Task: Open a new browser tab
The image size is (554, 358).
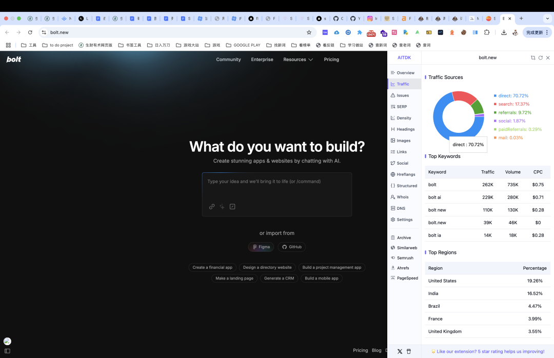Action: pyautogui.click(x=521, y=18)
